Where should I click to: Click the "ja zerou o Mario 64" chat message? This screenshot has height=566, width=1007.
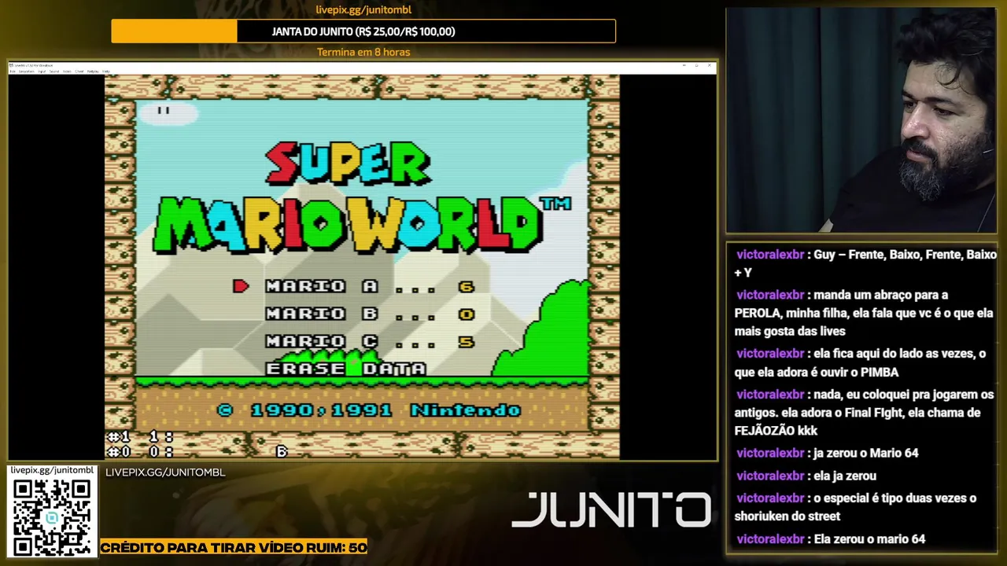(827, 453)
